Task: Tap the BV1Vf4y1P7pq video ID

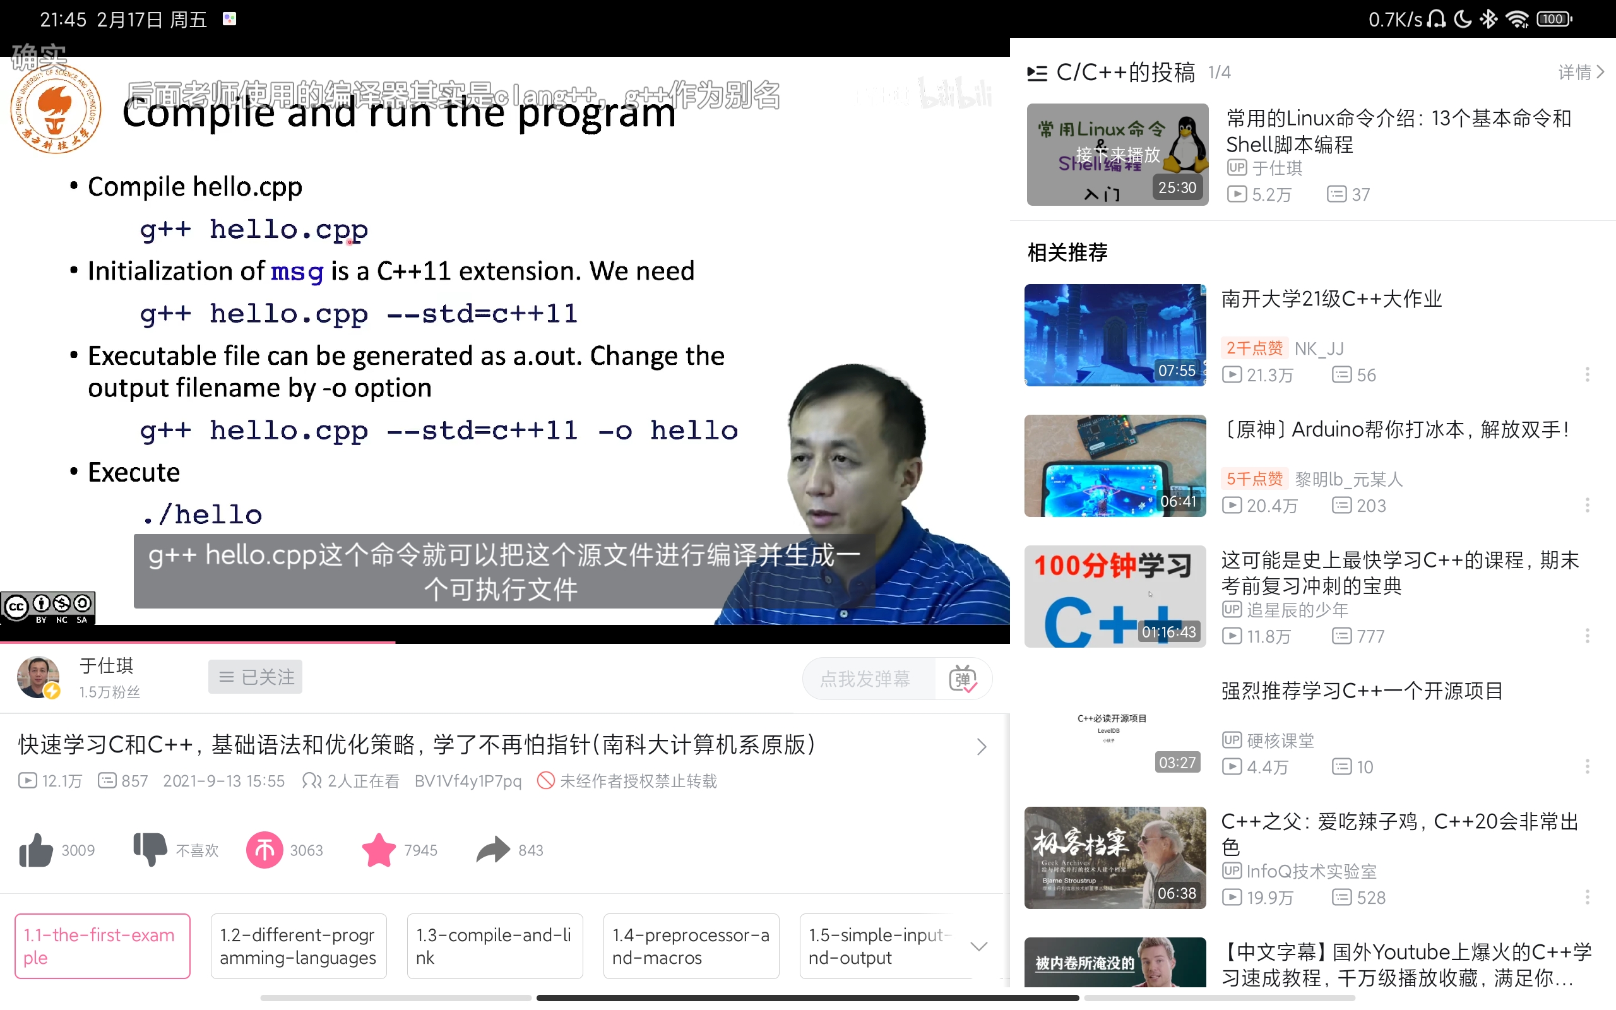Action: [468, 781]
